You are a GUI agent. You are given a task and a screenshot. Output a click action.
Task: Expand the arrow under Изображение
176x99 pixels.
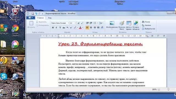pos(112,29)
